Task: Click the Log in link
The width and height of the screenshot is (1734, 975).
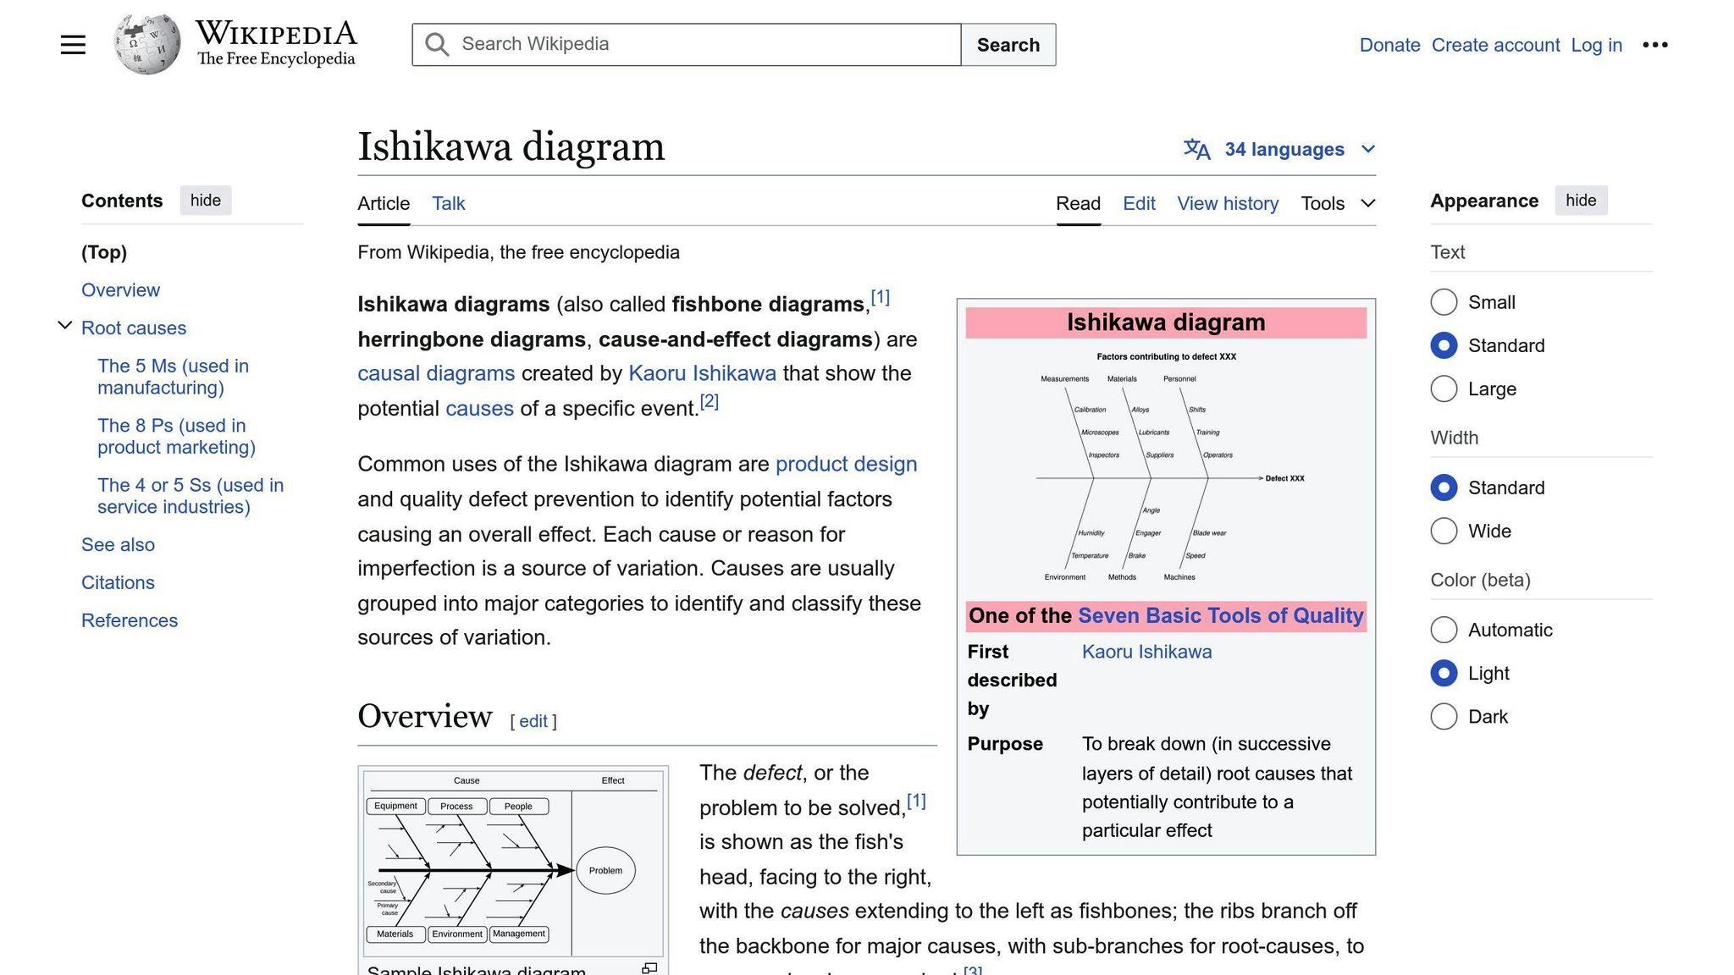Action: tap(1596, 45)
